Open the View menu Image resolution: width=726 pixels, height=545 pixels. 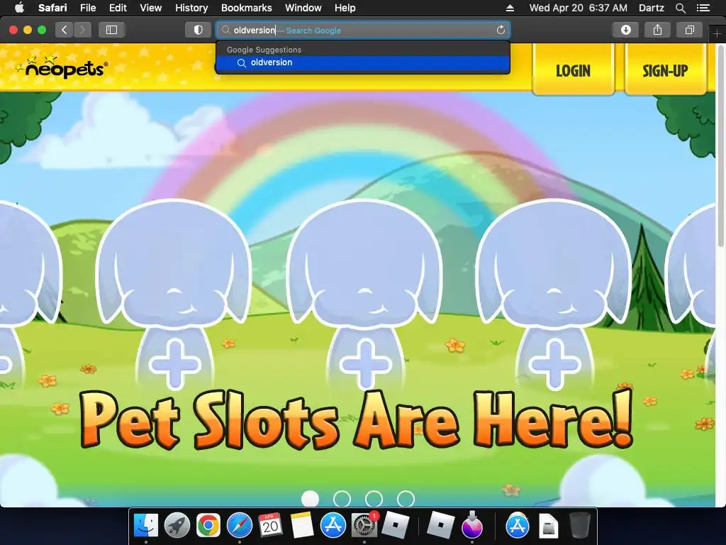click(151, 8)
